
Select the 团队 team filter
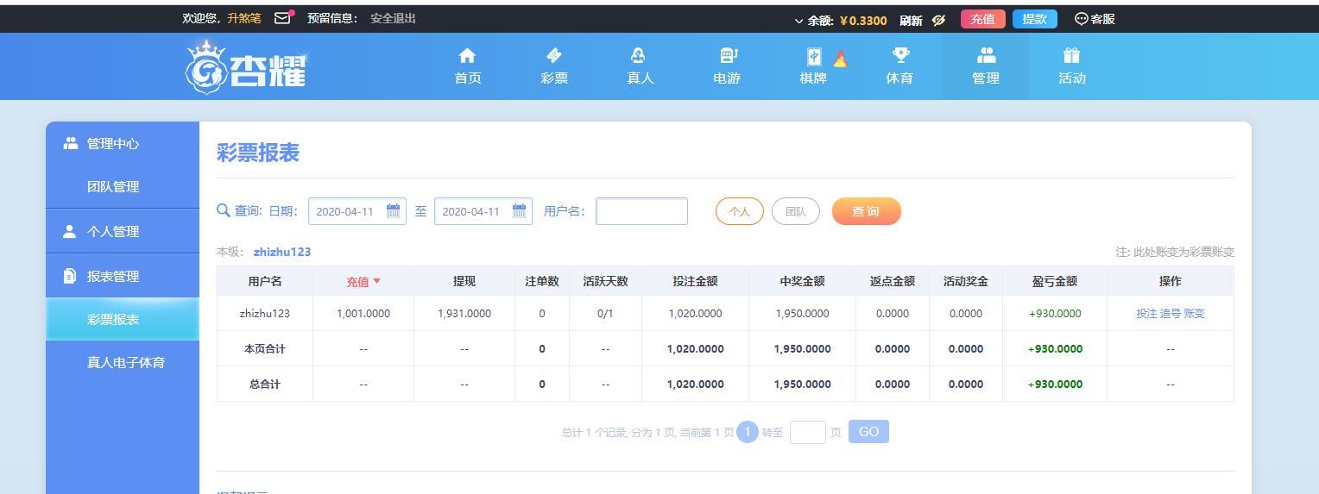795,211
